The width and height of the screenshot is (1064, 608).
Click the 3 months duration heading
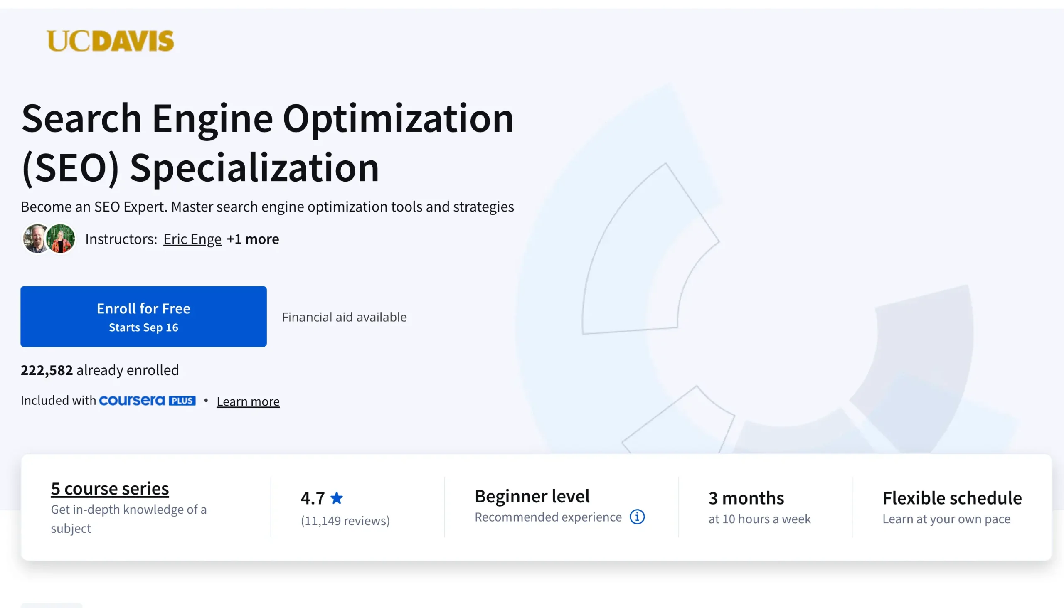click(746, 498)
